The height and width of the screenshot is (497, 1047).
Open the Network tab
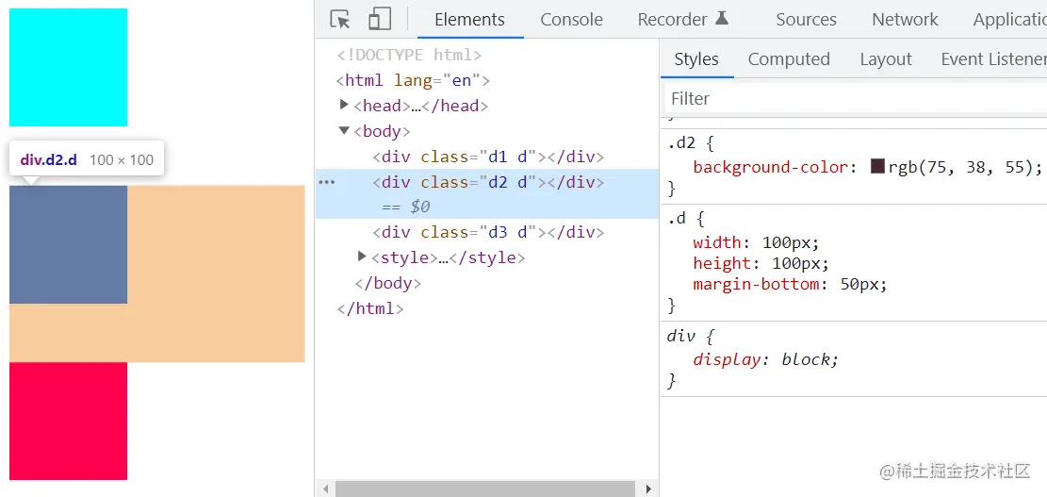tap(905, 20)
